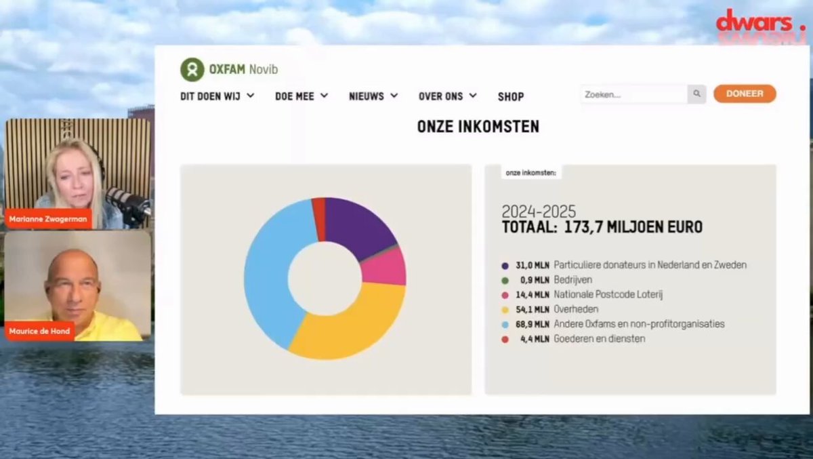Viewport: 813px width, 459px height.
Task: Expand the NIEUWS chevron
Action: (x=394, y=96)
